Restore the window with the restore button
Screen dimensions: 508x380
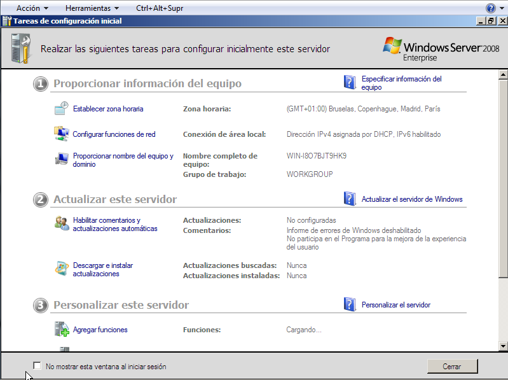coord(491,21)
